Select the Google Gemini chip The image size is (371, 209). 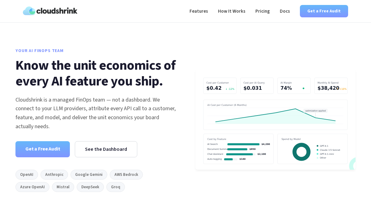coord(89,175)
